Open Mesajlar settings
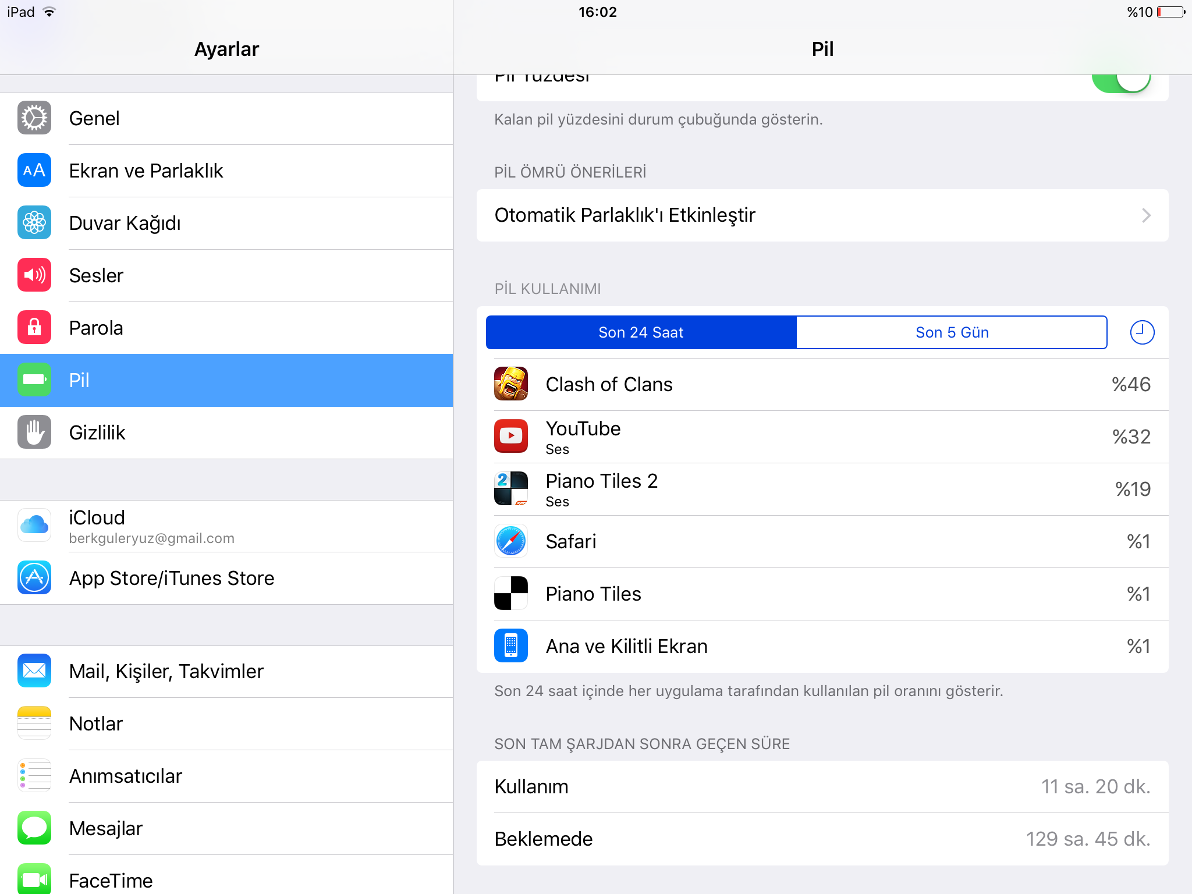The image size is (1192, 894). [x=226, y=828]
